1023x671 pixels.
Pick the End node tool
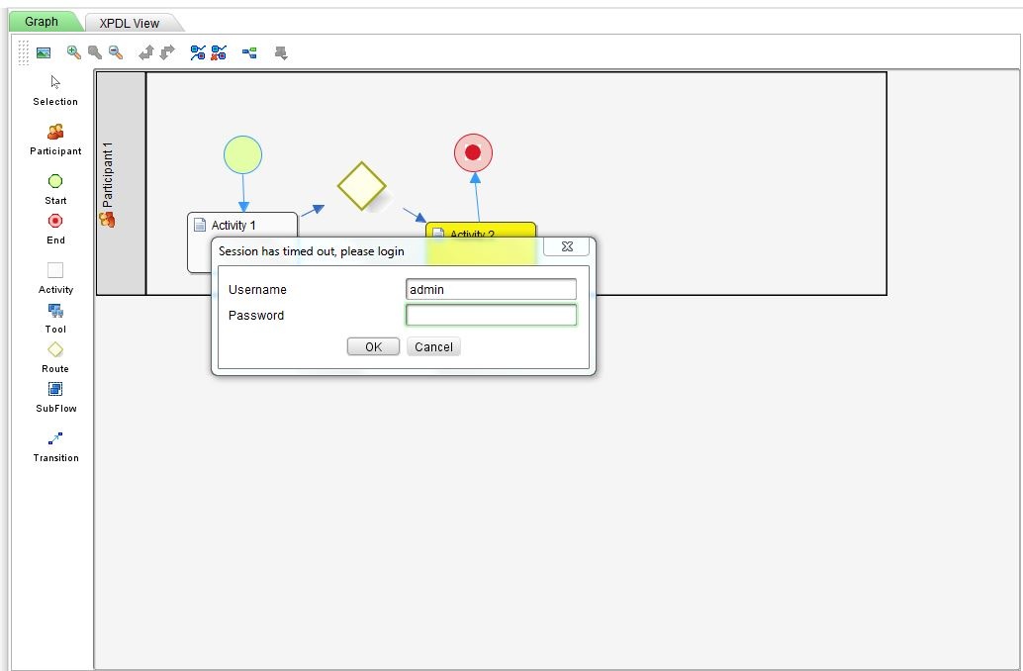click(x=55, y=221)
